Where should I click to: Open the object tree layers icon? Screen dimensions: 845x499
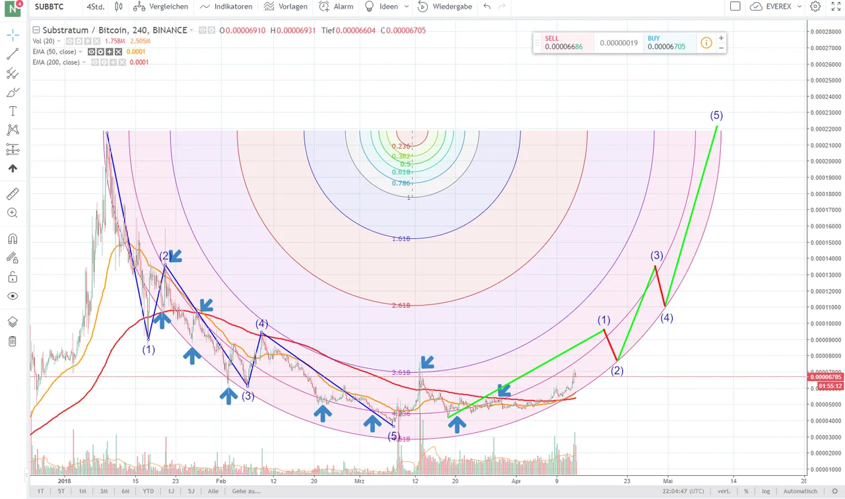tap(13, 322)
